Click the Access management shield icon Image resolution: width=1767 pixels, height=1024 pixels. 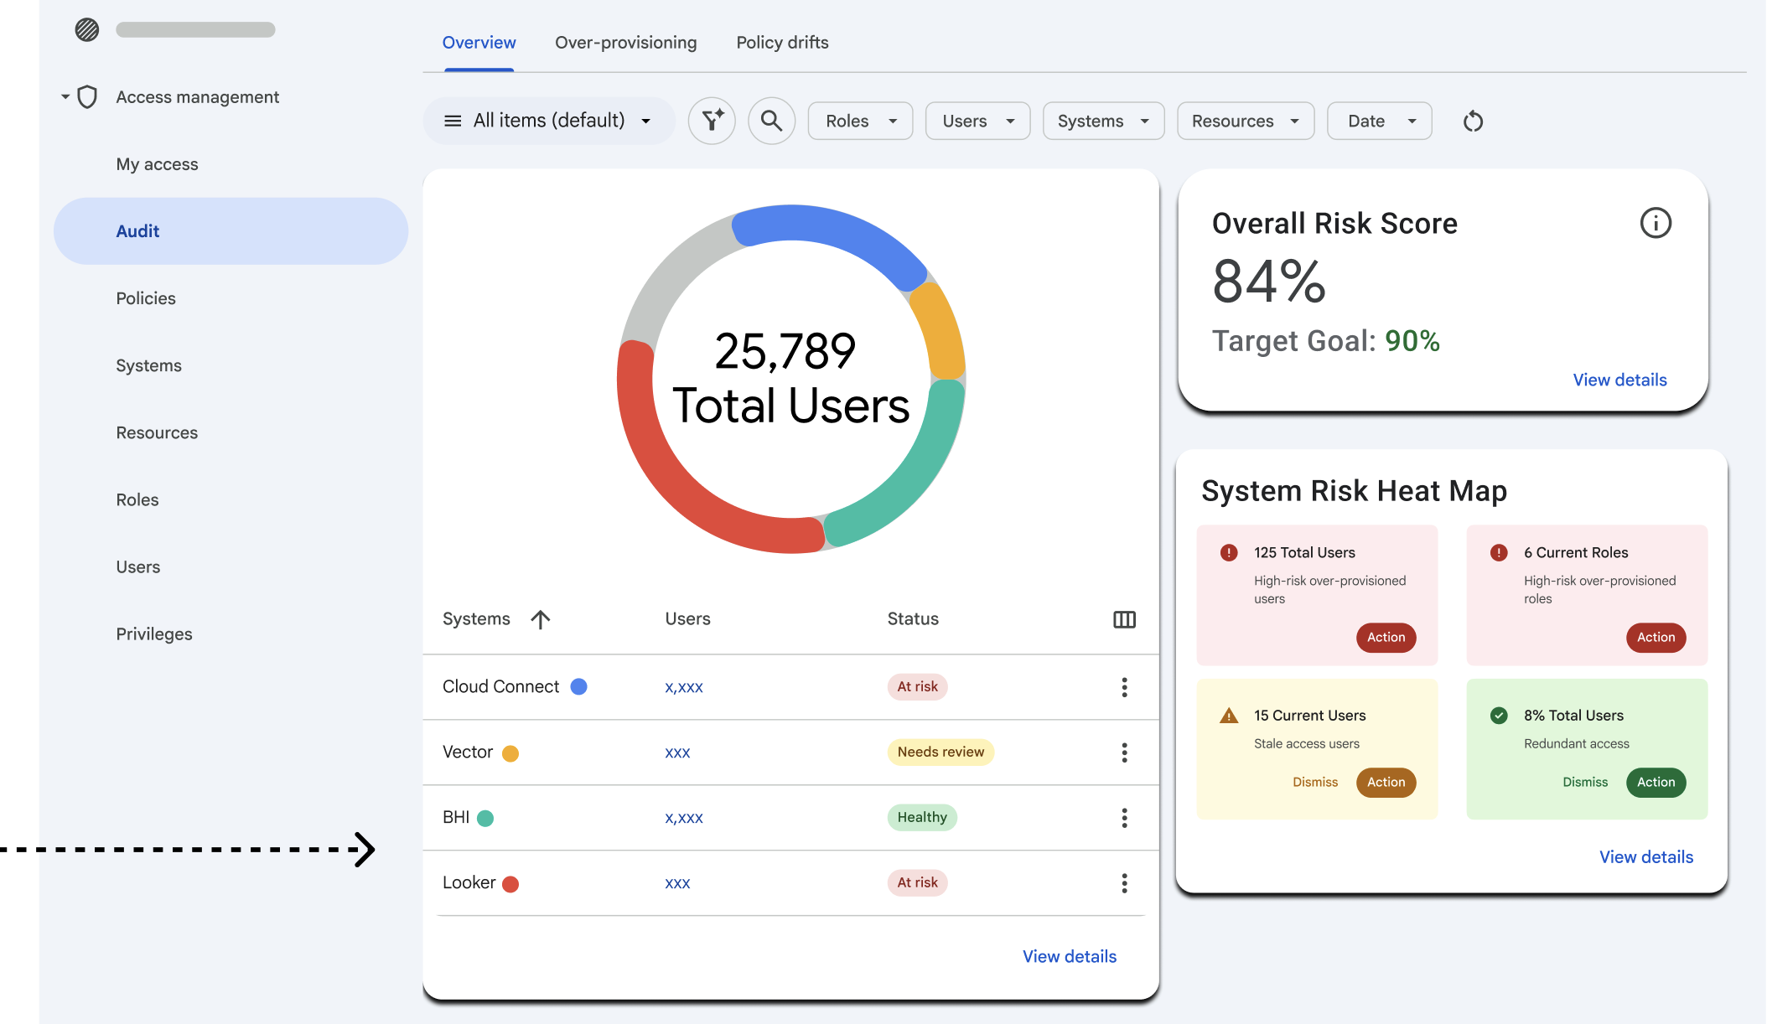(x=87, y=97)
